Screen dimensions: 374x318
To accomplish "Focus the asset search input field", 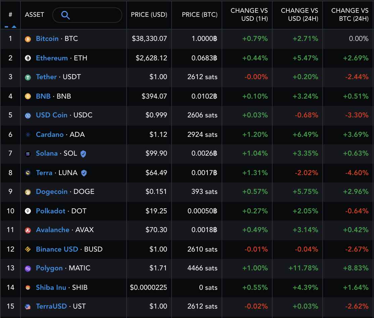I will point(94,15).
